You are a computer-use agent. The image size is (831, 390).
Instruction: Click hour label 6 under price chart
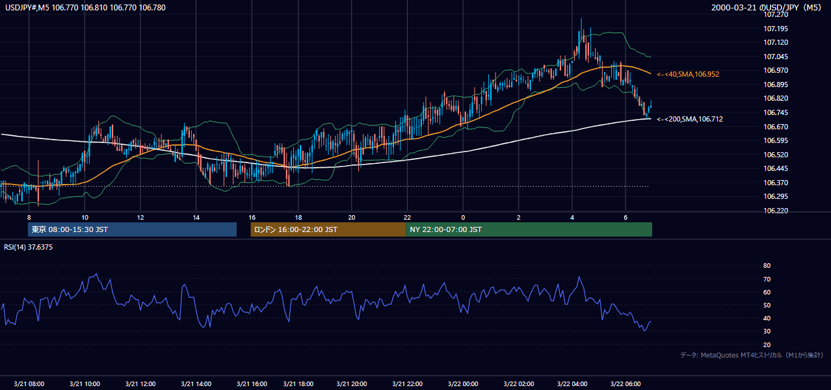point(626,217)
